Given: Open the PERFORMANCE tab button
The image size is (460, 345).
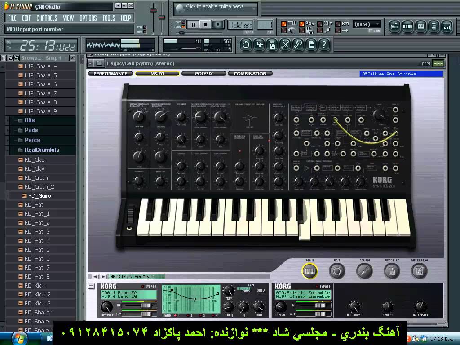Looking at the screenshot, I should point(111,74).
